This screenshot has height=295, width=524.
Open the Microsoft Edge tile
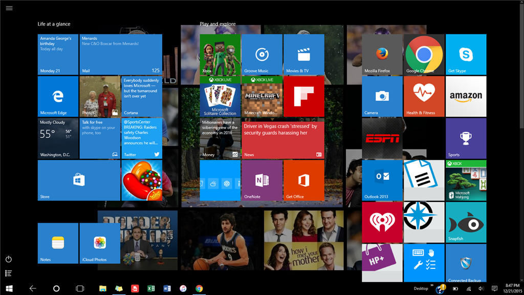[58, 96]
